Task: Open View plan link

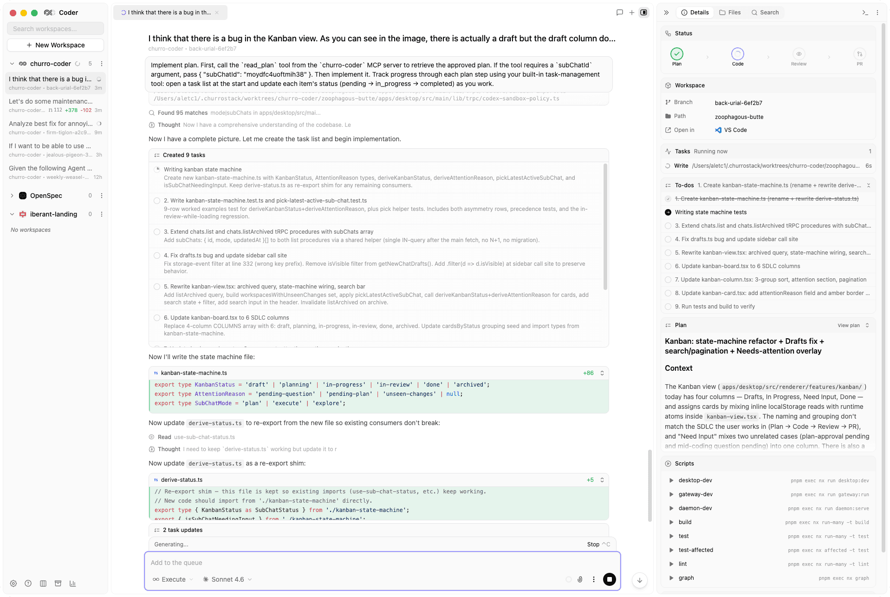Action: pos(848,325)
